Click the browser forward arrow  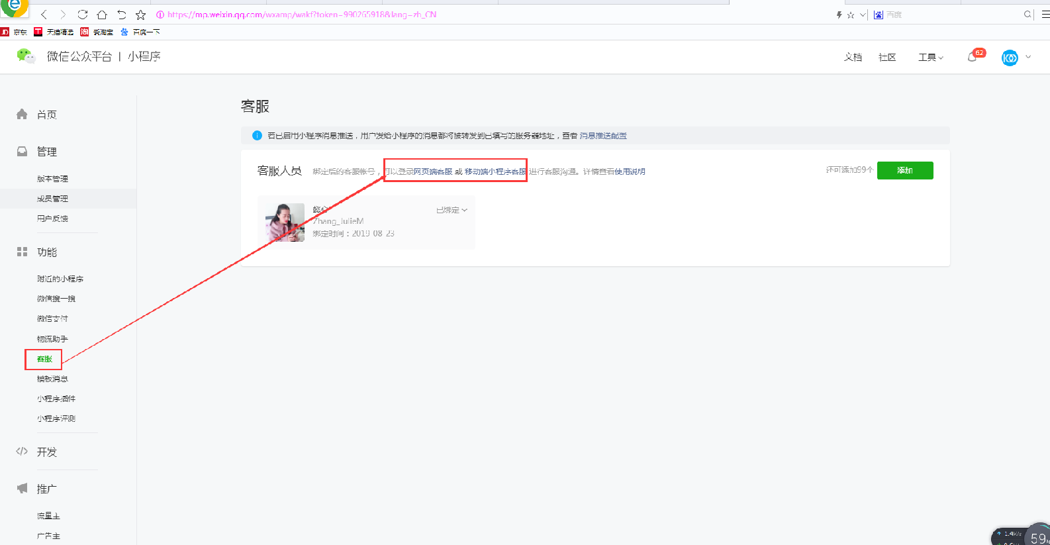(x=63, y=15)
